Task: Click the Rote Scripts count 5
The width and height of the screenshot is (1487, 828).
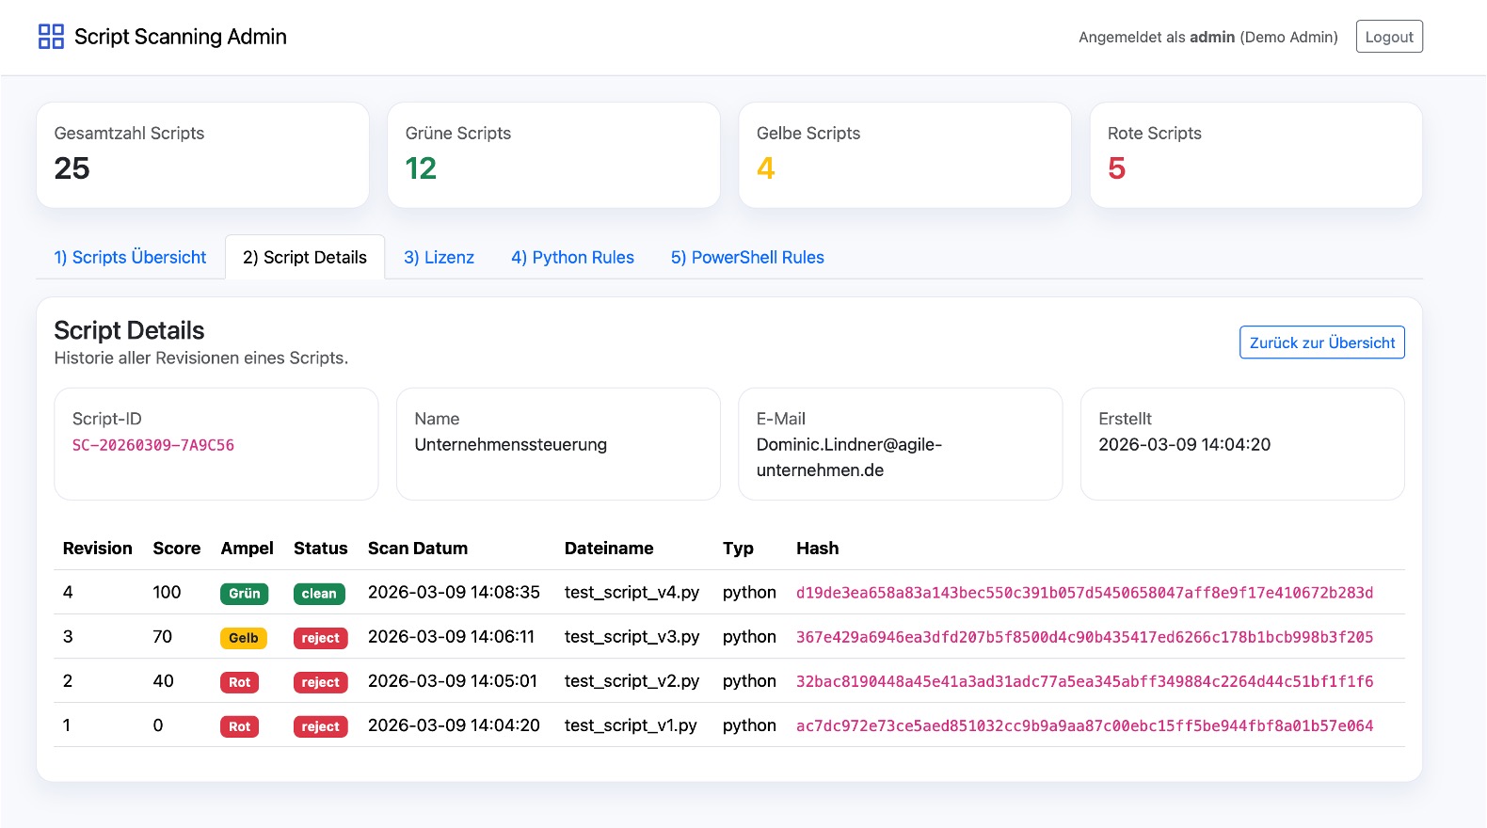Action: click(x=1117, y=168)
